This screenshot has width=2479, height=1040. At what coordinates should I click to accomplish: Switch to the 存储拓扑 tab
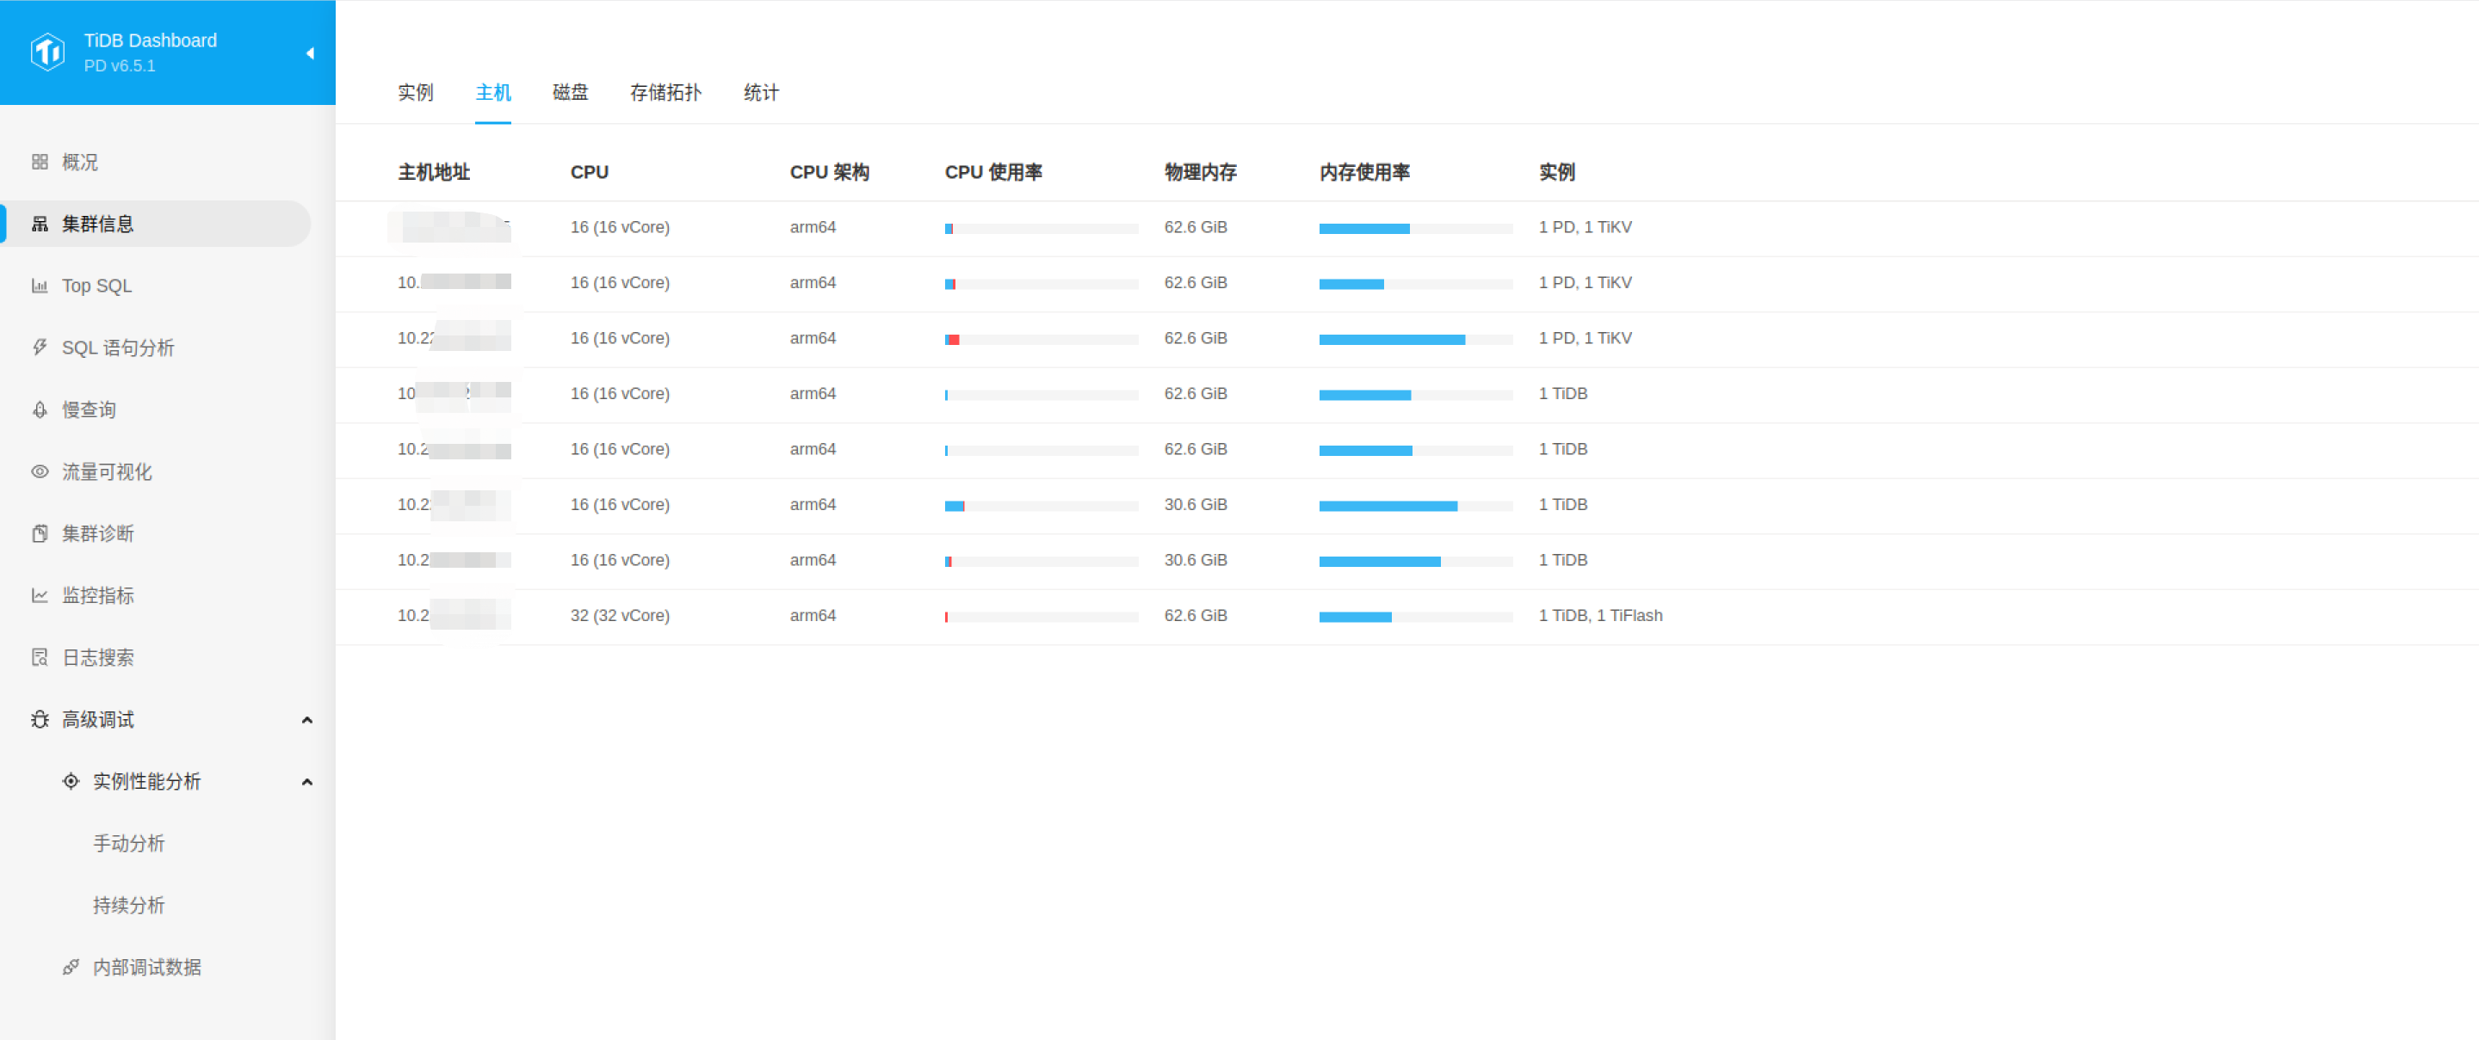pos(665,92)
